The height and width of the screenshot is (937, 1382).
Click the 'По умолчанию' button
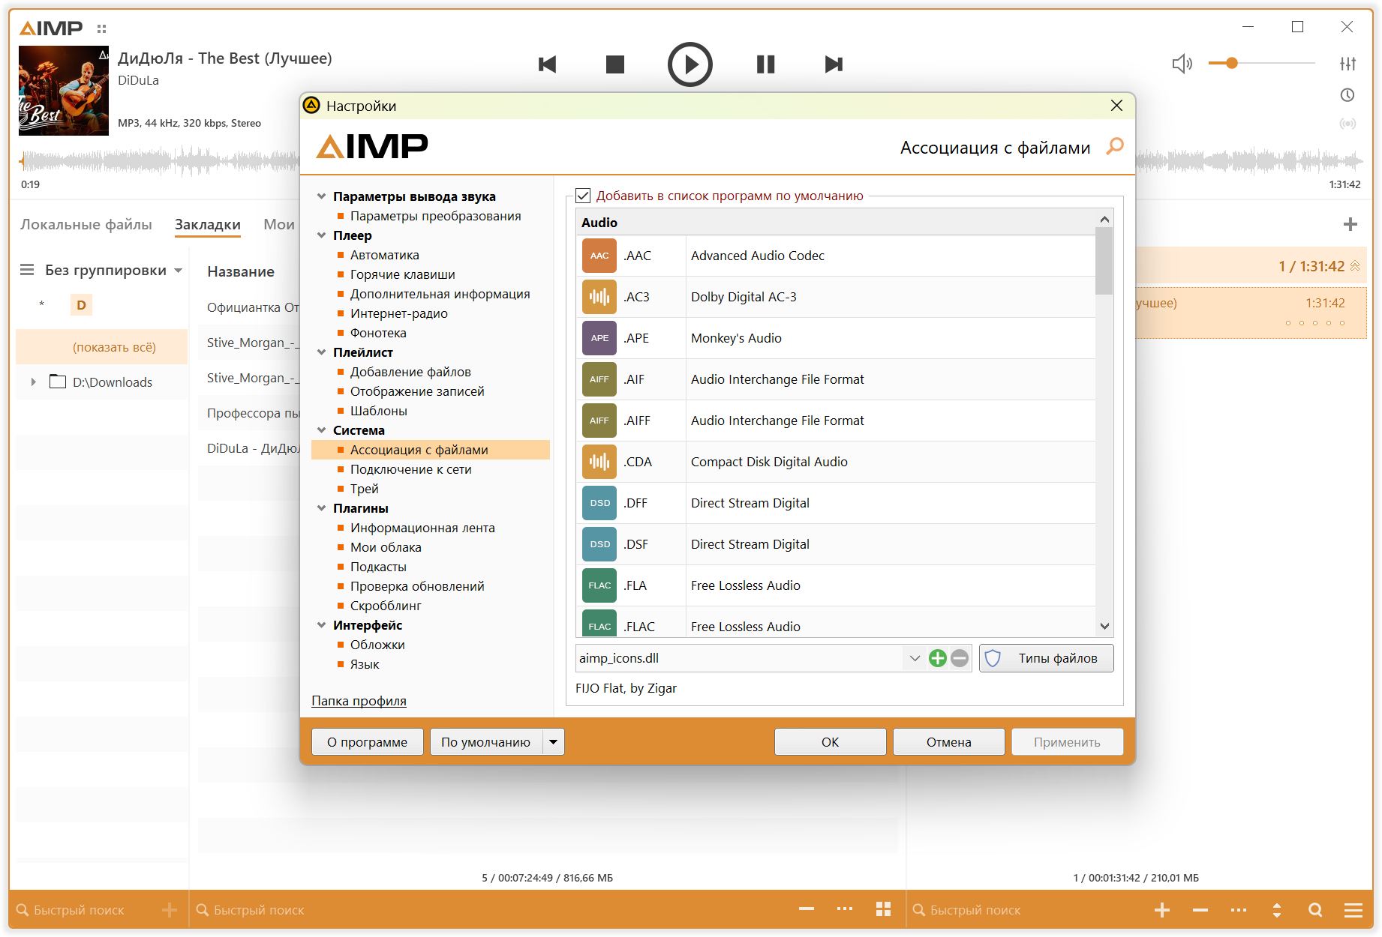[x=486, y=742]
